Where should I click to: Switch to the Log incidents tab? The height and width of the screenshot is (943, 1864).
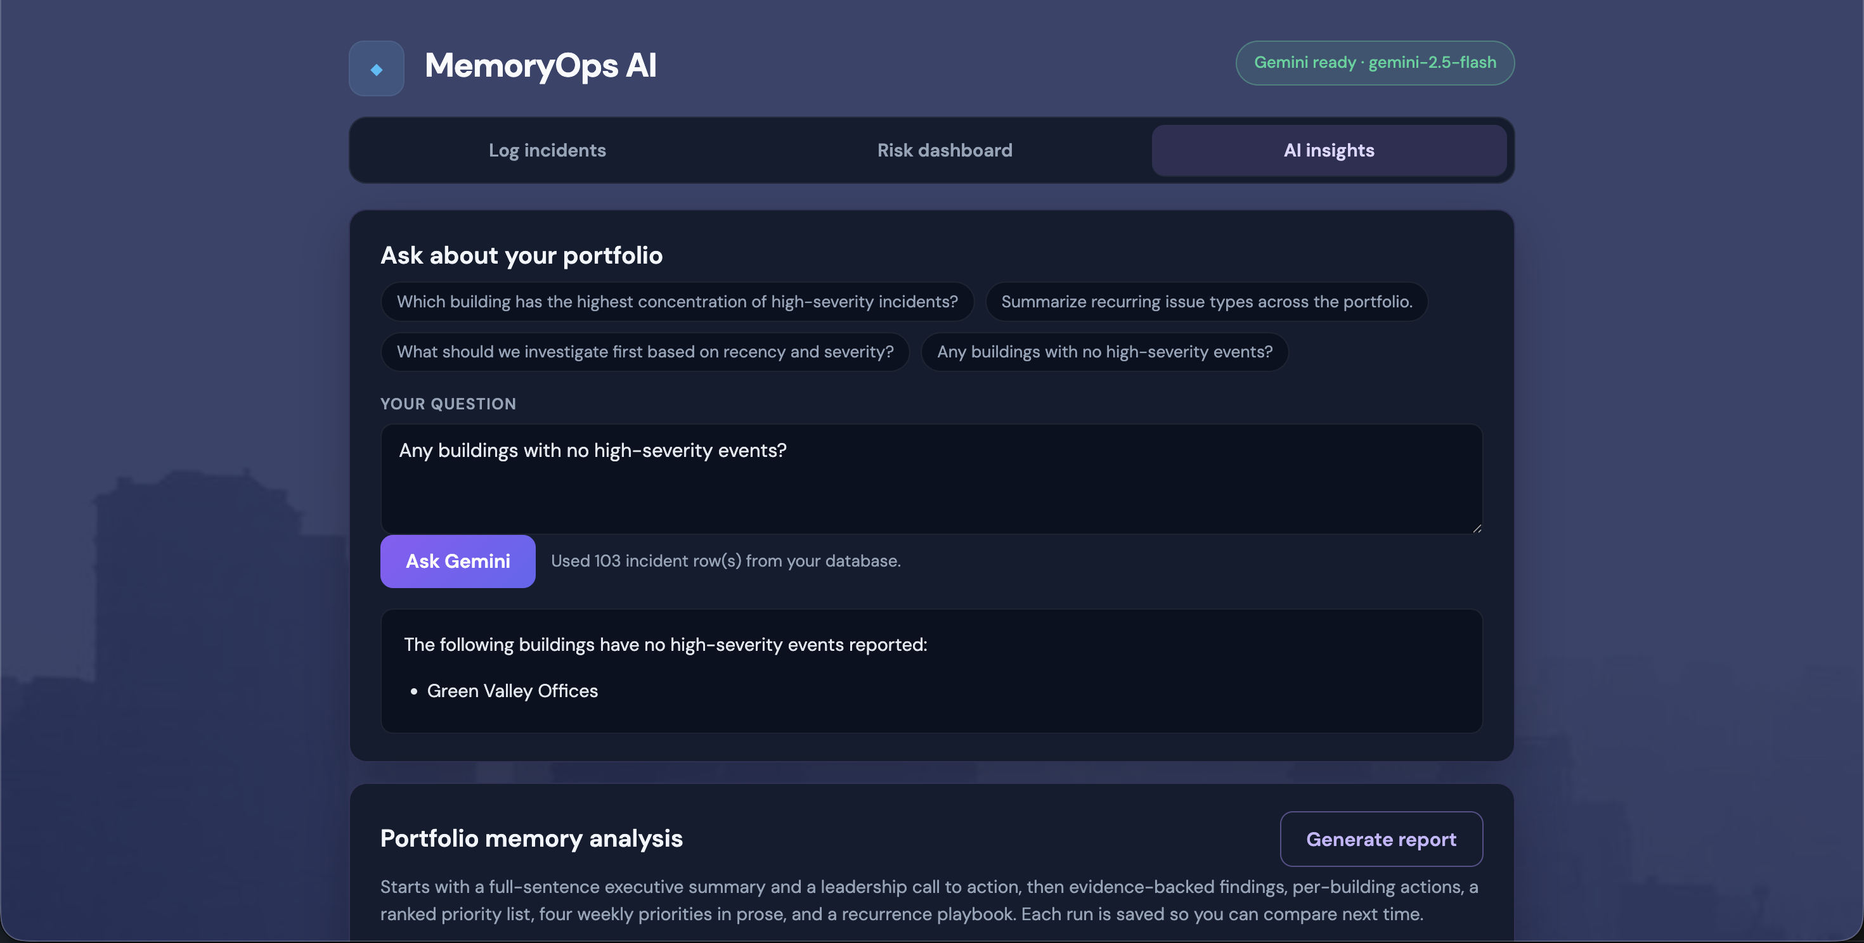[x=547, y=150]
